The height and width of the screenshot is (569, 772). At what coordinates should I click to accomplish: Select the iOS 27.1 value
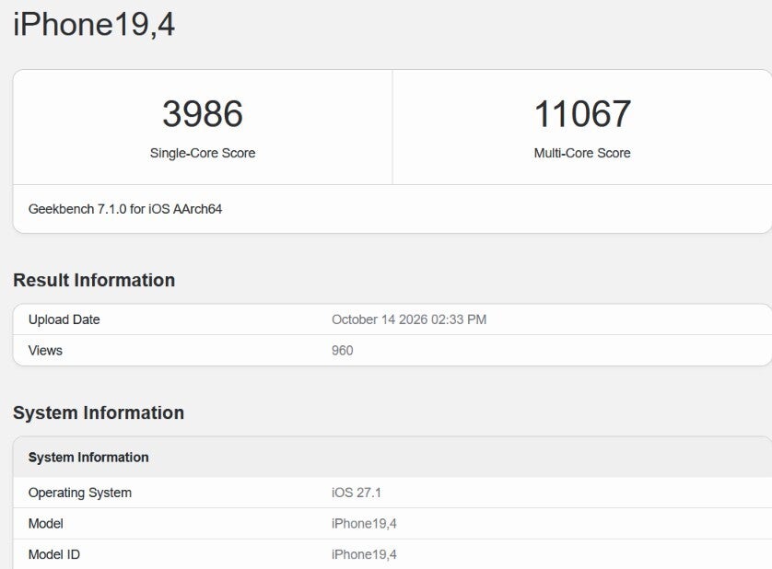[x=356, y=493]
